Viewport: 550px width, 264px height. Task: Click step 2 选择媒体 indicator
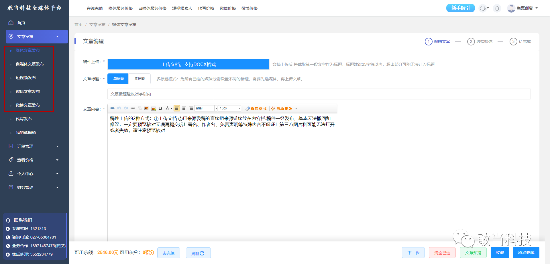pos(480,42)
